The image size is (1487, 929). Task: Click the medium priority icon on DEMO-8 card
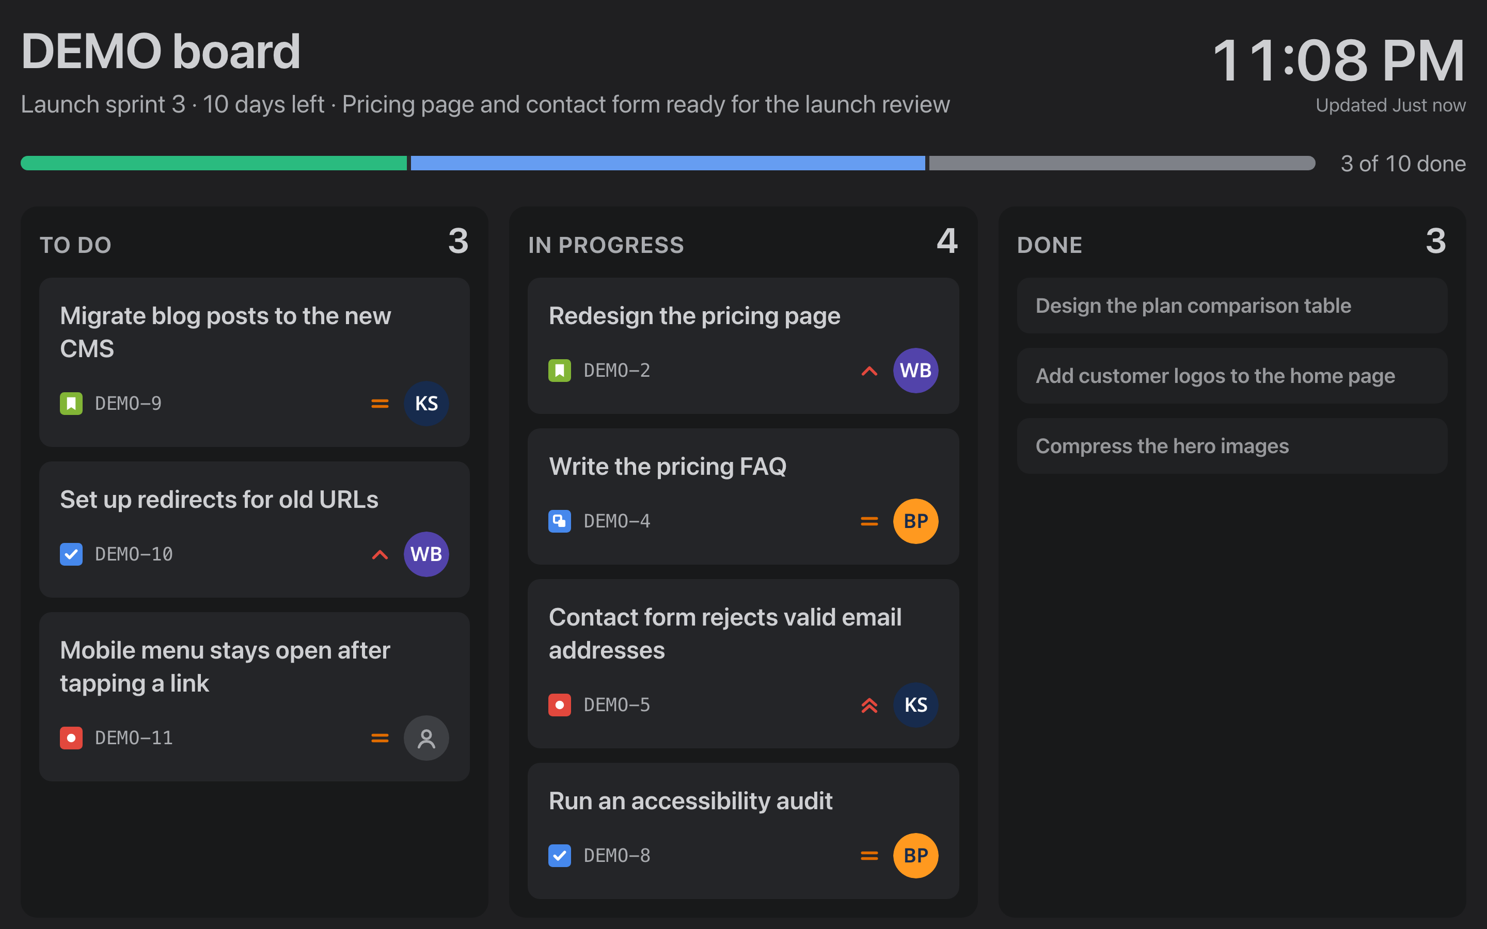click(869, 855)
